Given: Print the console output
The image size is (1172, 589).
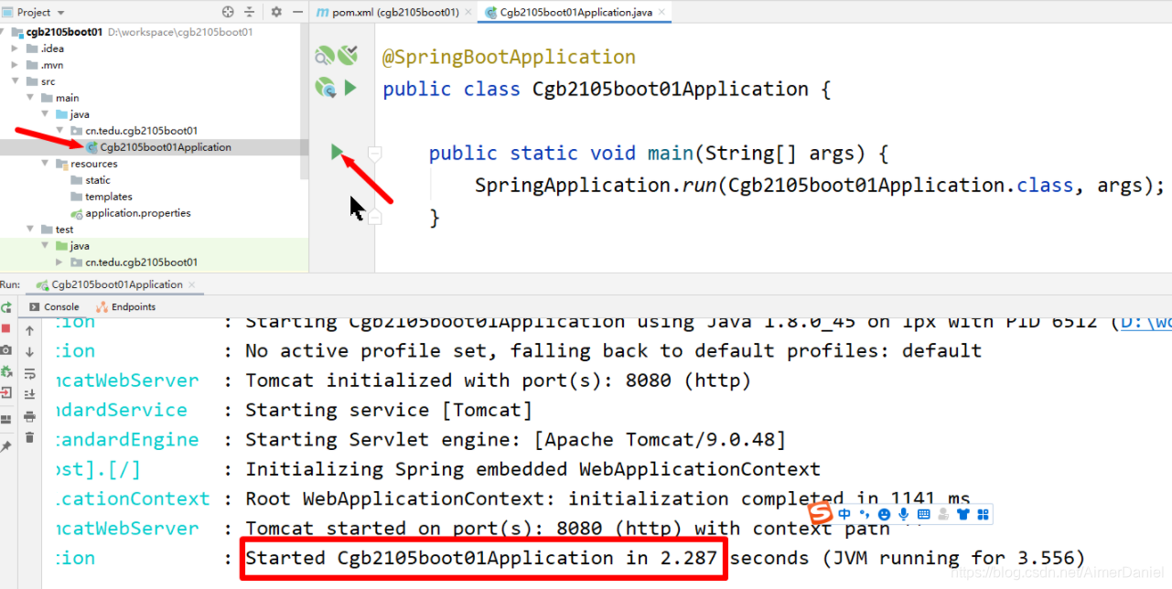Looking at the screenshot, I should pos(29,417).
